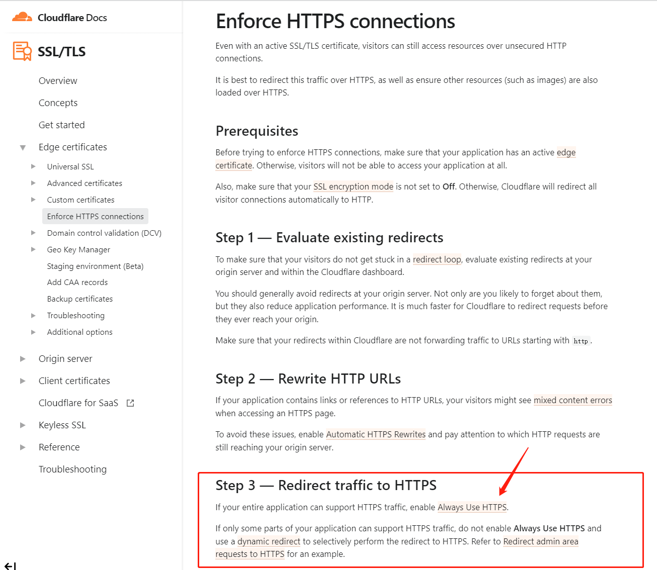
Task: Open the Automatic HTTPS Rewrites link
Action: [x=376, y=434]
